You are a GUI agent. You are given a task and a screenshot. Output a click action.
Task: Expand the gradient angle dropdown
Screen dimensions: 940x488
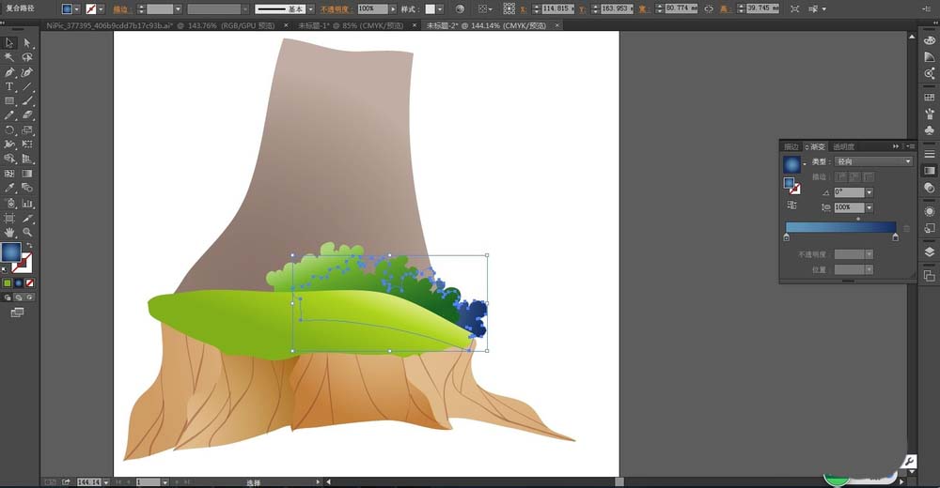869,192
